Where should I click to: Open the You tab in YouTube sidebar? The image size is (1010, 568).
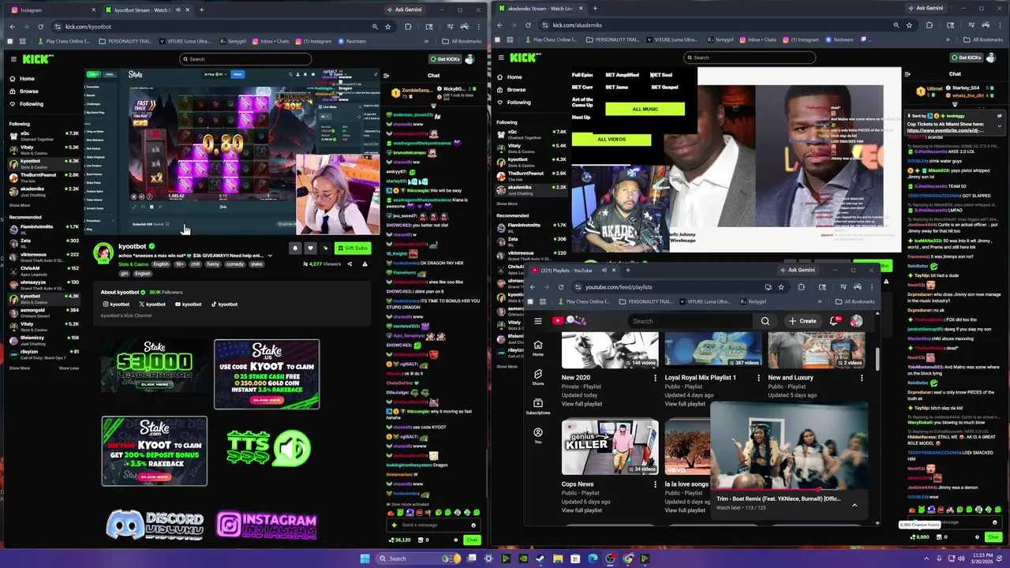click(538, 435)
